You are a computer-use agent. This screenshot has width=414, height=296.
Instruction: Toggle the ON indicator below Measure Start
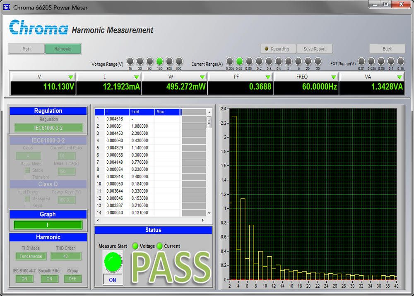tap(113, 280)
